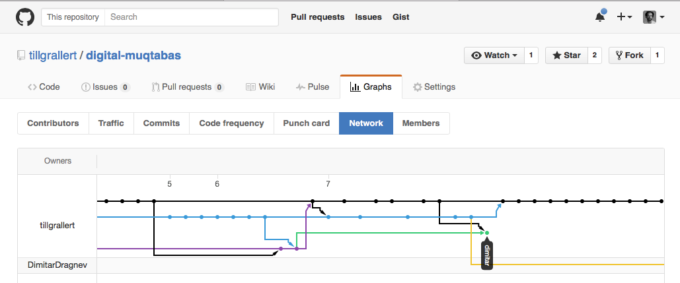This screenshot has height=283, width=680.
Task: Click the Pulse tab heartbeat icon
Action: point(301,87)
